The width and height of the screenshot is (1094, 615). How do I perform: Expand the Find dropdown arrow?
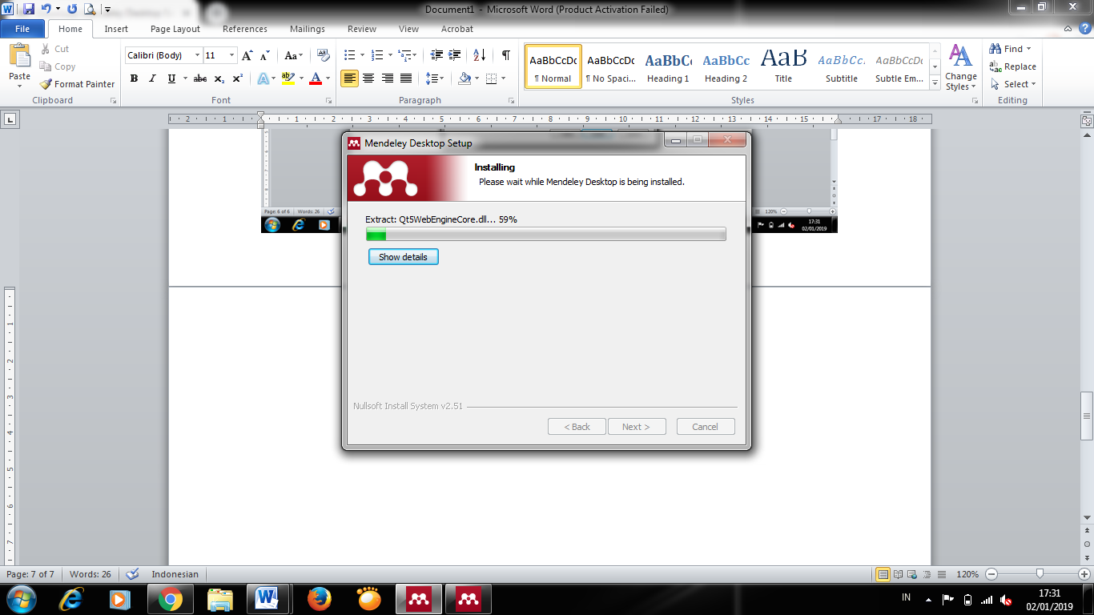click(1029, 49)
